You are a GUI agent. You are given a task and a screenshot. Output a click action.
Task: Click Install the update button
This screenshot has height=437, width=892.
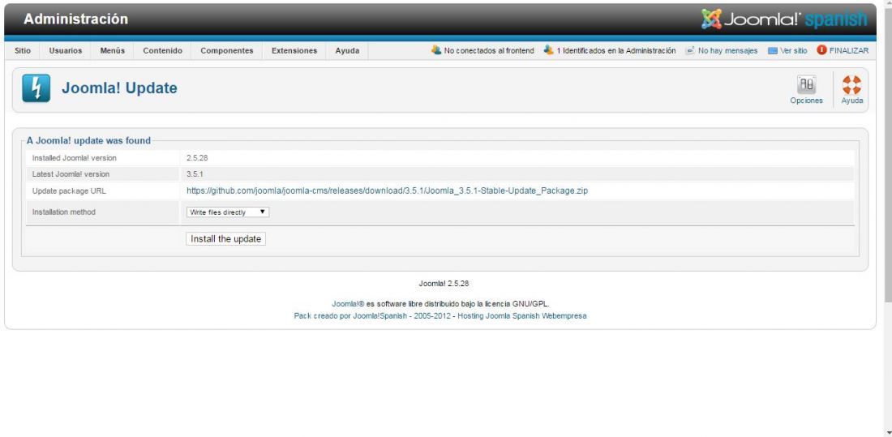coord(226,239)
